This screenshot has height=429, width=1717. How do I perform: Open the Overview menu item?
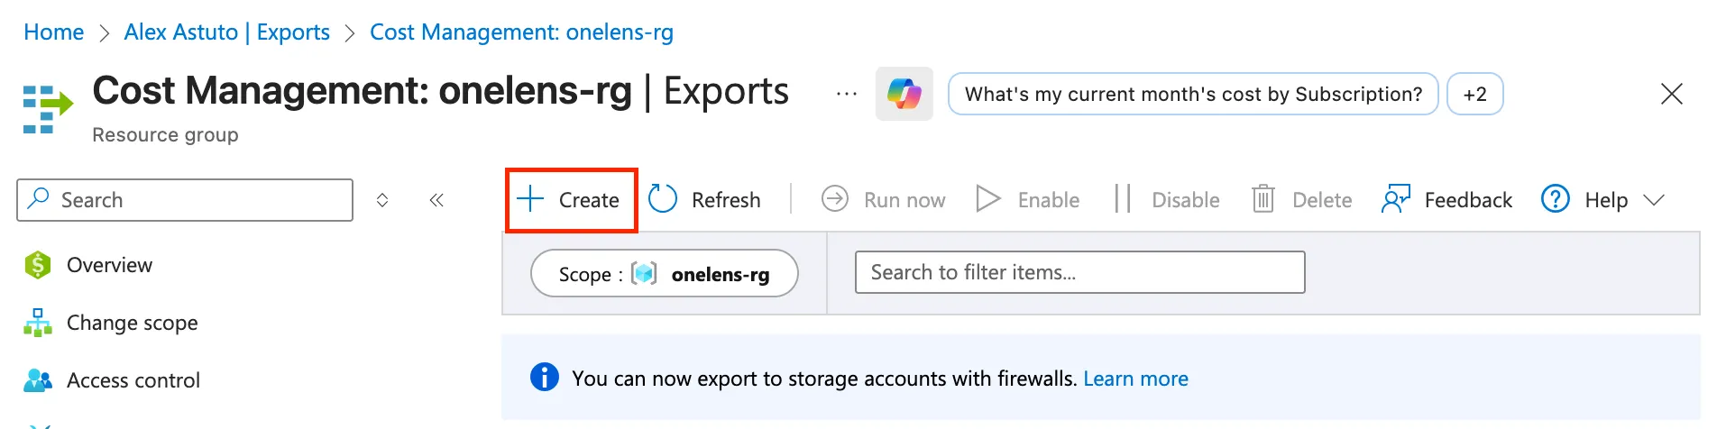click(x=109, y=265)
